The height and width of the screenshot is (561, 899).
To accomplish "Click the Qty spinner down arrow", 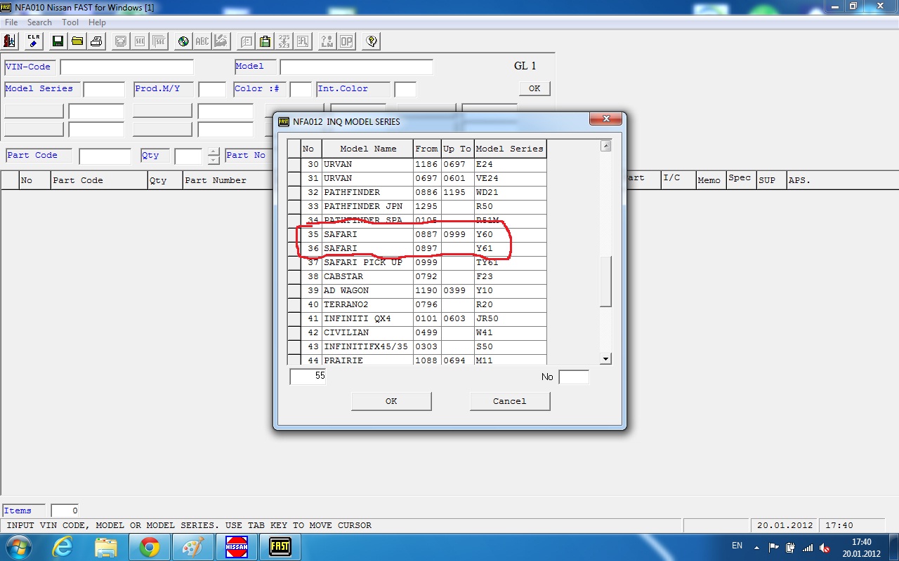I will [214, 161].
